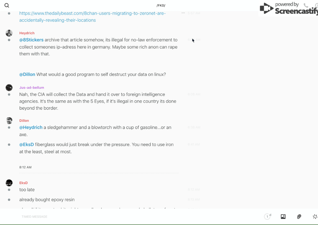The image size is (318, 225).
Task: Open the search magnifier icon
Action: pyautogui.click(x=7, y=5)
